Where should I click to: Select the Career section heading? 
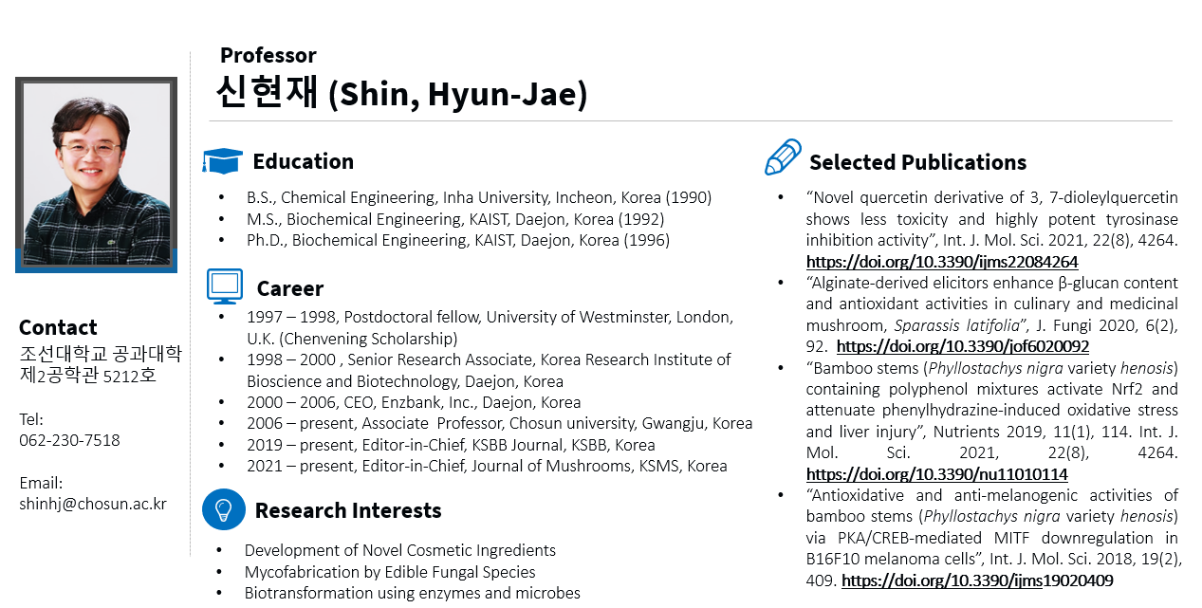(290, 288)
